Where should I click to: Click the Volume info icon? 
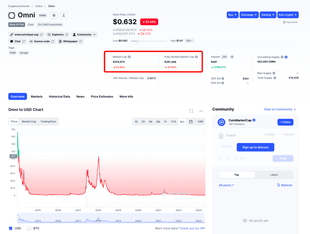[232, 57]
